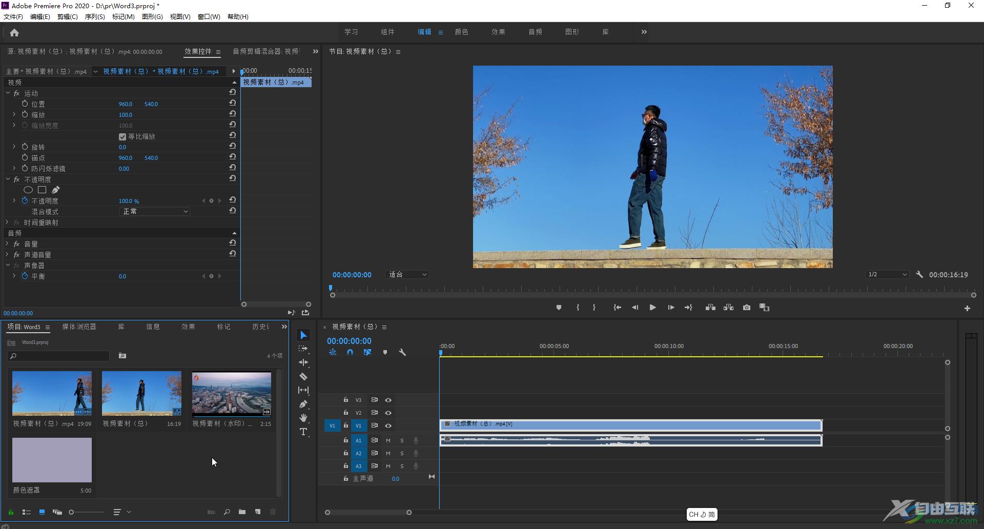Screen dimensions: 984x529
Task: Select the Ripple Edit tool
Action: [x=303, y=362]
